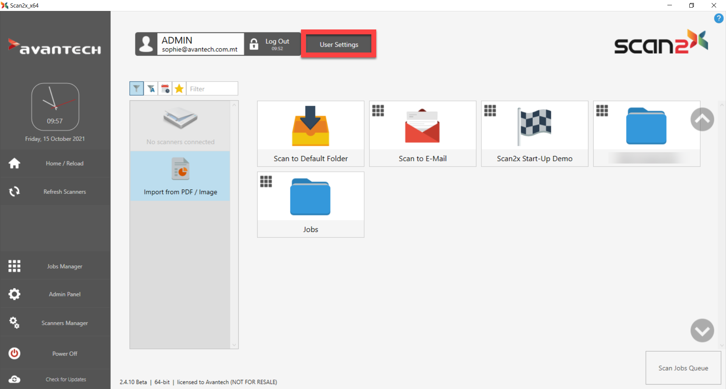Open Scanners Manager gears icon
The image size is (726, 389).
point(14,323)
